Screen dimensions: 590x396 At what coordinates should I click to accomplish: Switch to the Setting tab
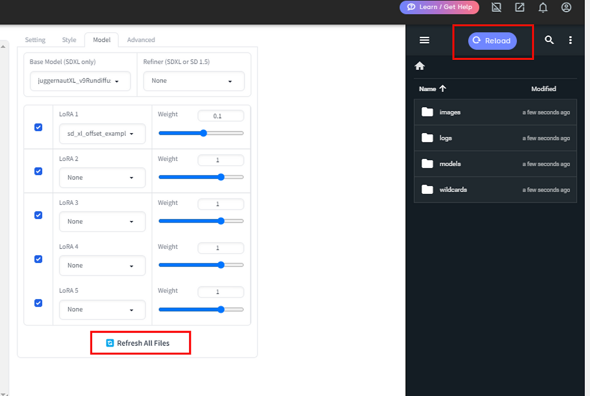[x=35, y=40]
